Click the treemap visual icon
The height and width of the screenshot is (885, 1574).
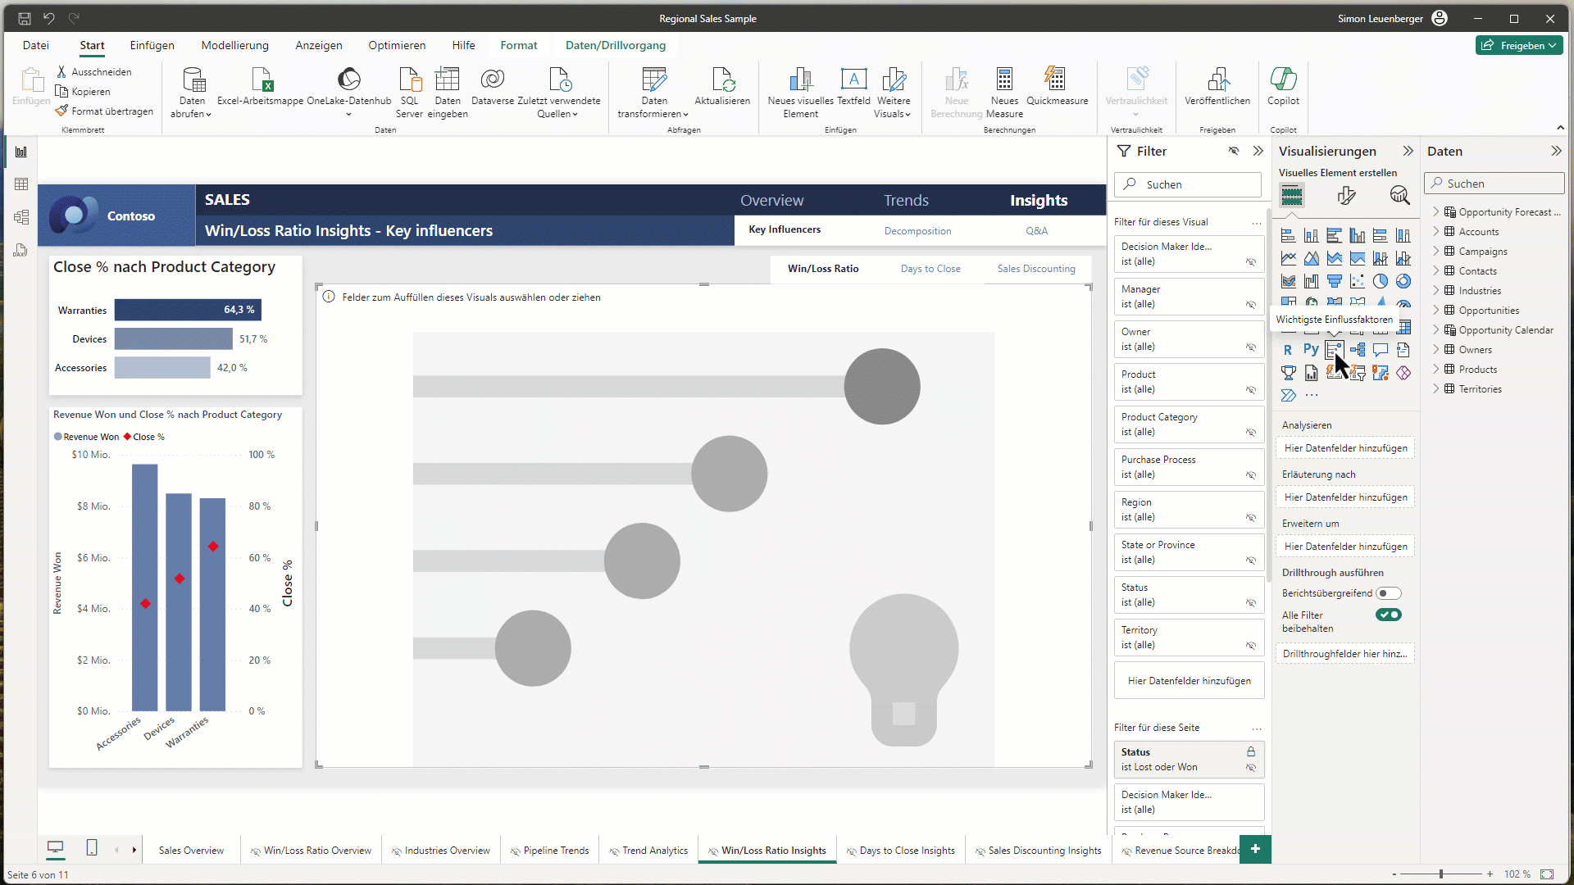(x=1292, y=304)
